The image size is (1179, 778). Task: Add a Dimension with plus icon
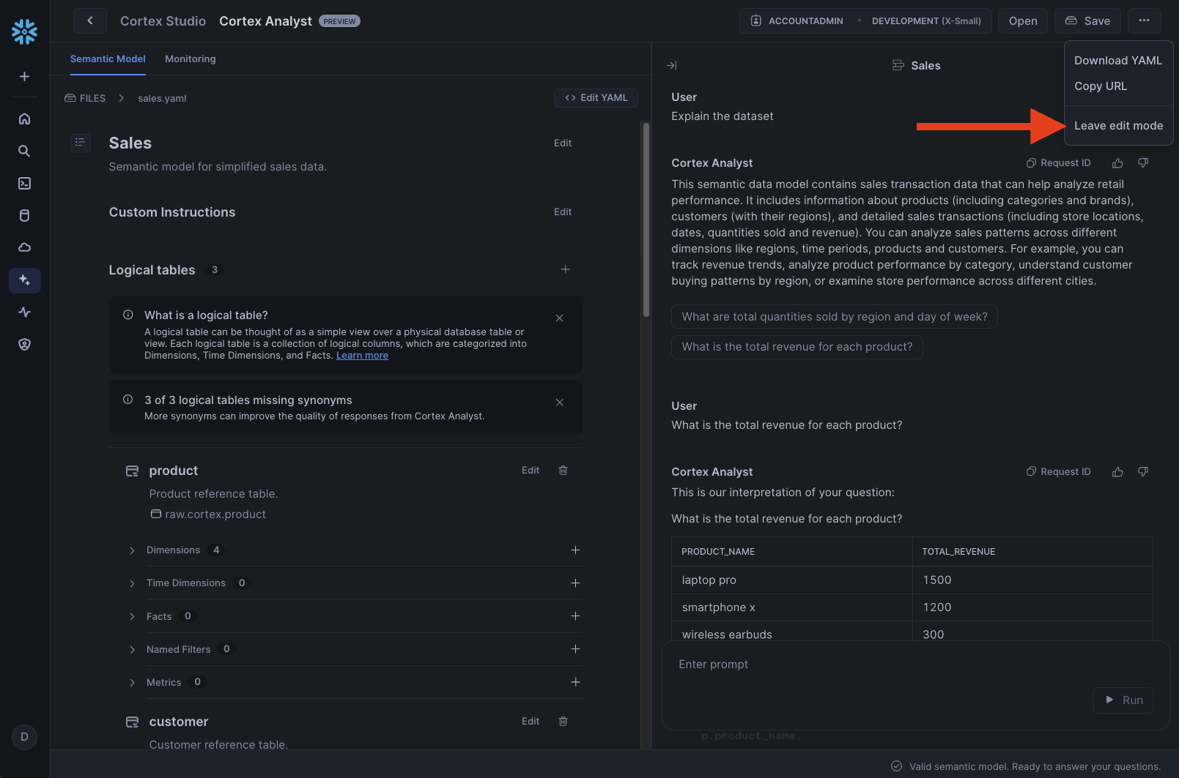click(x=575, y=550)
